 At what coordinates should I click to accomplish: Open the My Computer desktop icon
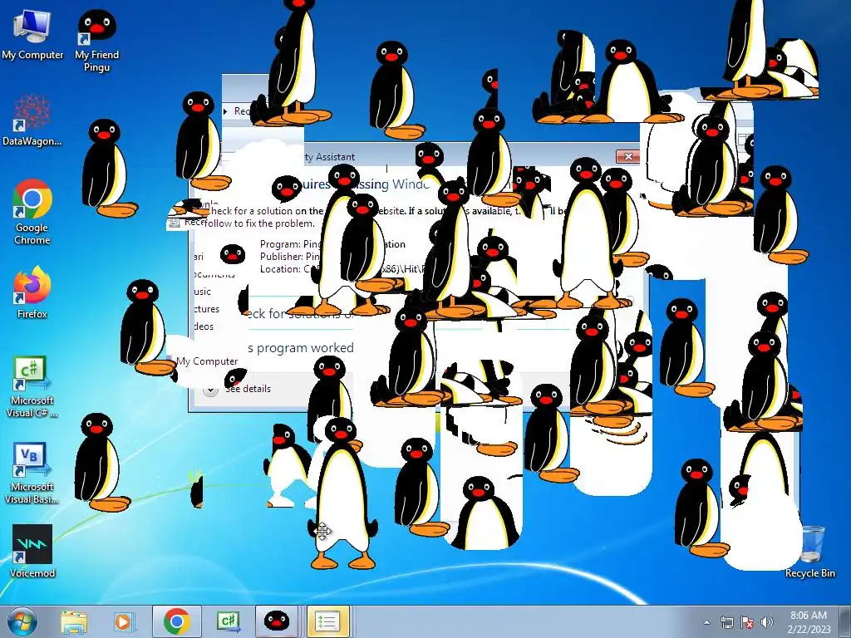[32, 35]
